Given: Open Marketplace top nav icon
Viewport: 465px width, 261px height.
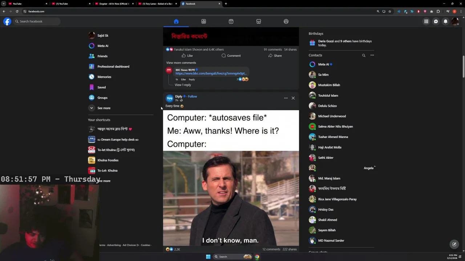Looking at the screenshot, I should [259, 21].
